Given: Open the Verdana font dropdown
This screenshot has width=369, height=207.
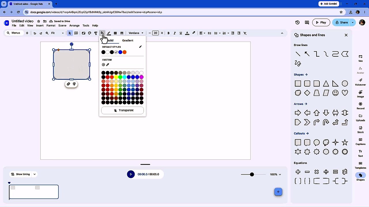Looking at the screenshot, I should (136, 33).
